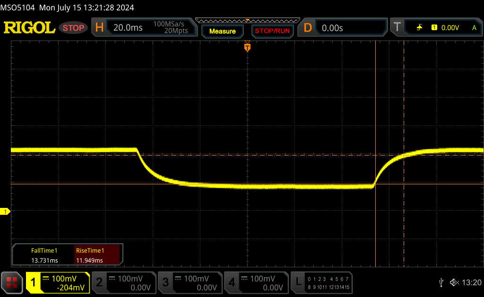The image size is (484, 297).
Task: Select the channel 1 tab
Action: point(58,282)
